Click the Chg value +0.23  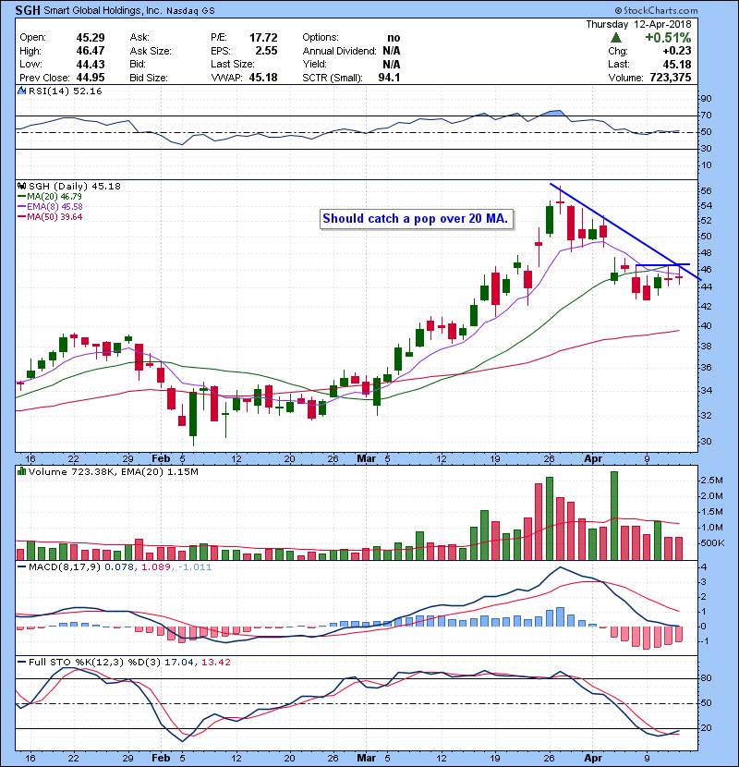tap(677, 51)
